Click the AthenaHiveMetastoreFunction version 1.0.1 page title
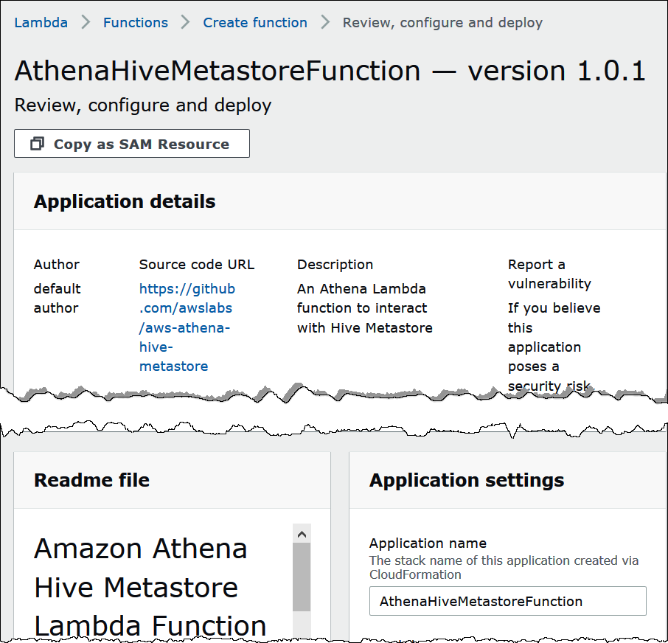Image resolution: width=668 pixels, height=643 pixels. (330, 71)
